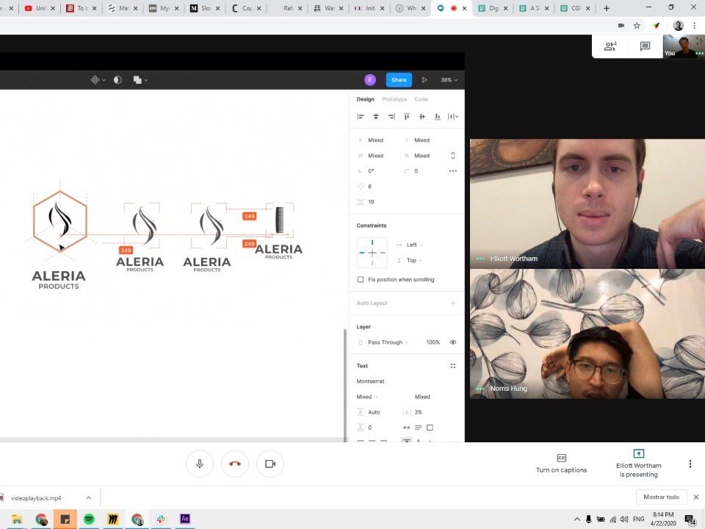Set text to auto height

click(418, 428)
